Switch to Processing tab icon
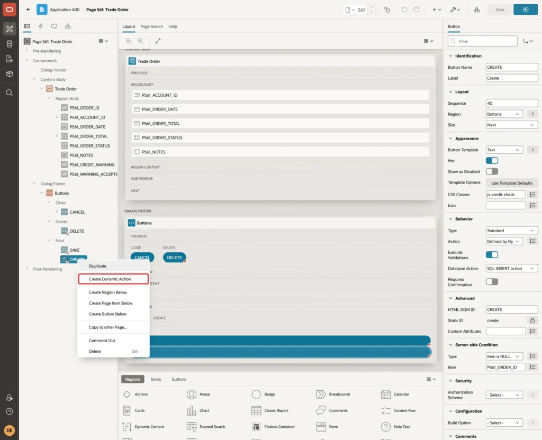This screenshot has width=542, height=440. (55, 26)
